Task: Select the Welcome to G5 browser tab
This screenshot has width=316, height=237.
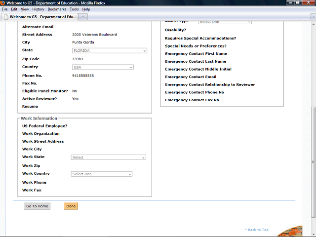Action: (40, 17)
